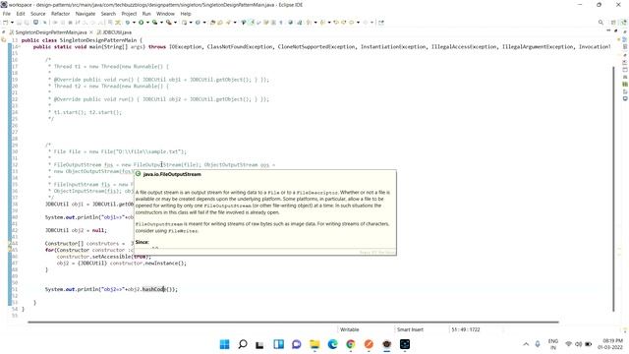Screen dimensions: 629x354
Task: Open the Help menu
Action: click(186, 14)
